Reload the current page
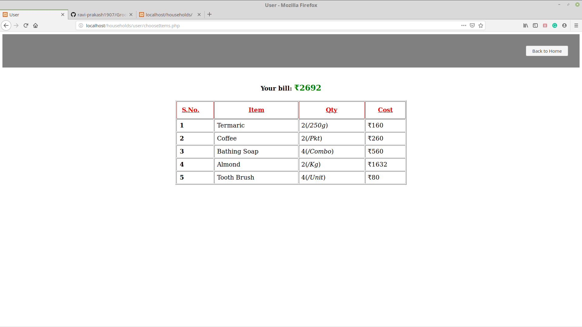The height and width of the screenshot is (327, 582). pyautogui.click(x=26, y=25)
